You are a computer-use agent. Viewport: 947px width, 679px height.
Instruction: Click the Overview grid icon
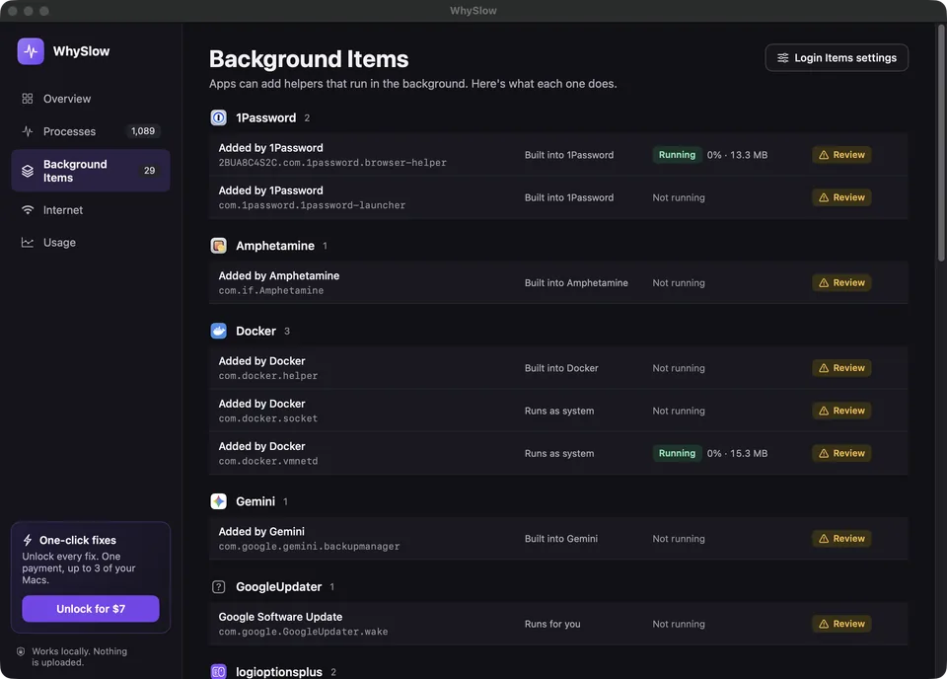(28, 99)
